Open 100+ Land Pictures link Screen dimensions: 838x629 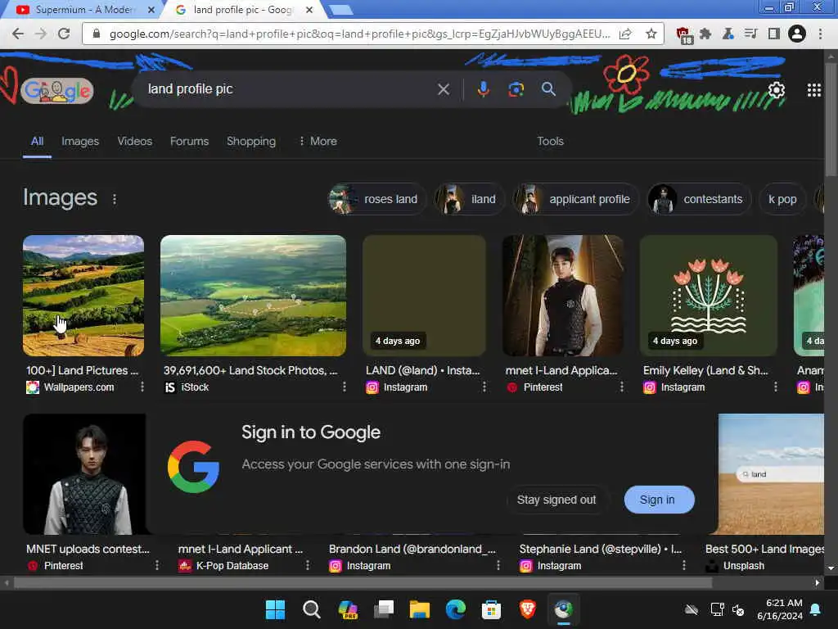pos(83,370)
